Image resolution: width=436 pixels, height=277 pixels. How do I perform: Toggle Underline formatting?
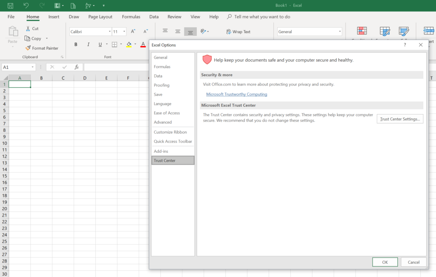coord(100,44)
